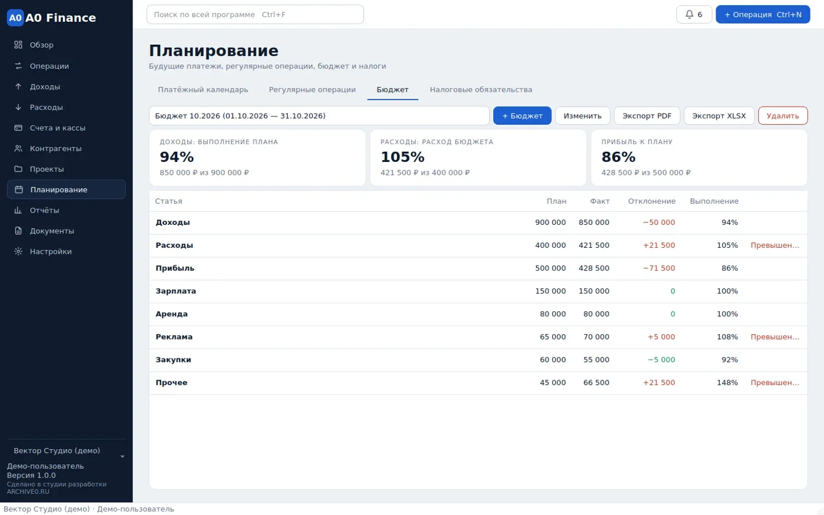Click Превышен… status in Прочее row
This screenshot has width=824, height=515.
click(x=775, y=383)
